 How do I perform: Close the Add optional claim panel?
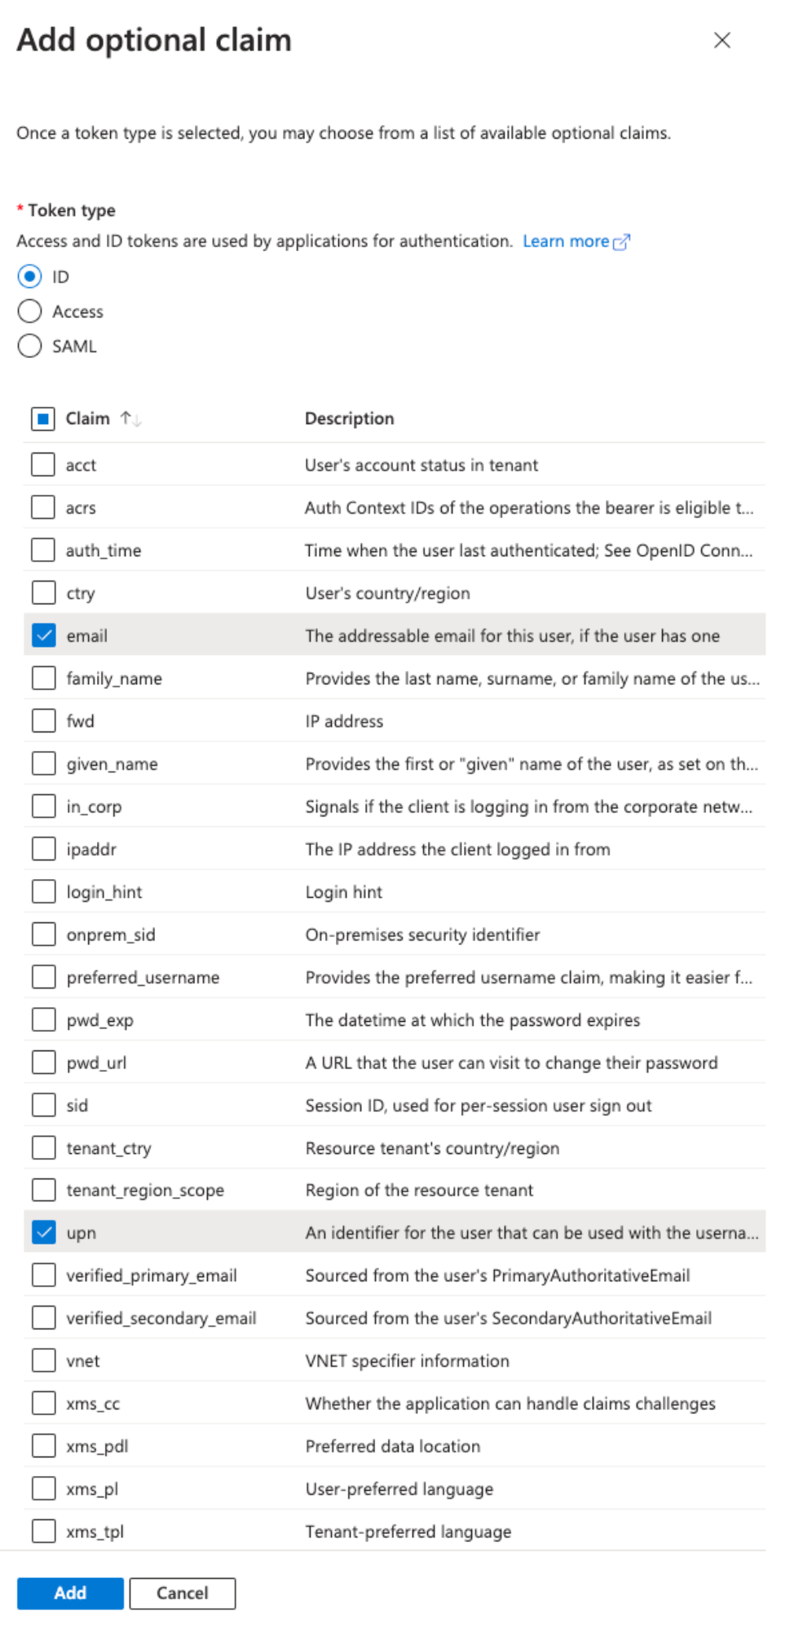coord(722,40)
